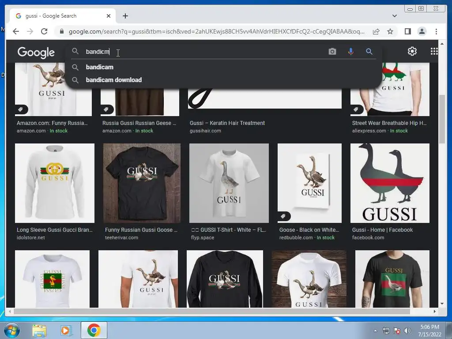Click the Long Sleeve Gussi Gucci Bran... title
The image size is (452, 339).
click(54, 230)
